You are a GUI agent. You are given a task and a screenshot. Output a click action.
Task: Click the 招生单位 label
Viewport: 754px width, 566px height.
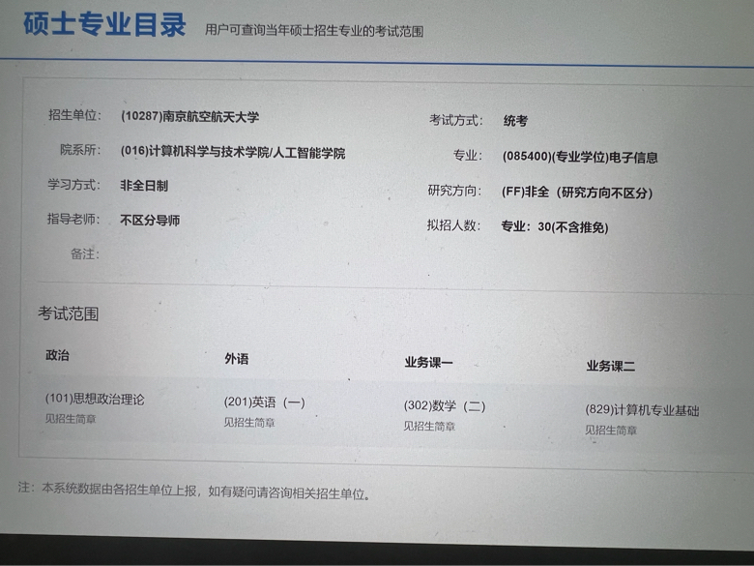(74, 115)
